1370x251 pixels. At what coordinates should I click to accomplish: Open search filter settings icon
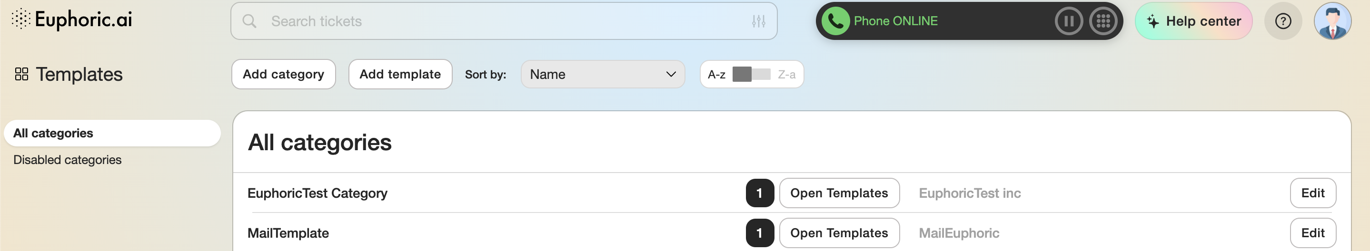758,21
